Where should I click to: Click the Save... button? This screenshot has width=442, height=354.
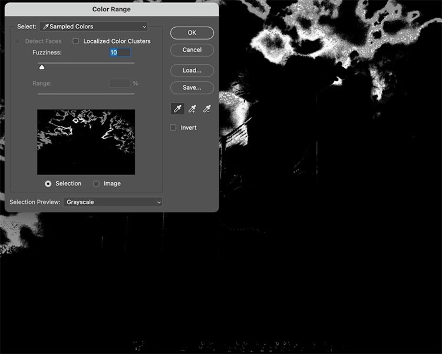192,87
